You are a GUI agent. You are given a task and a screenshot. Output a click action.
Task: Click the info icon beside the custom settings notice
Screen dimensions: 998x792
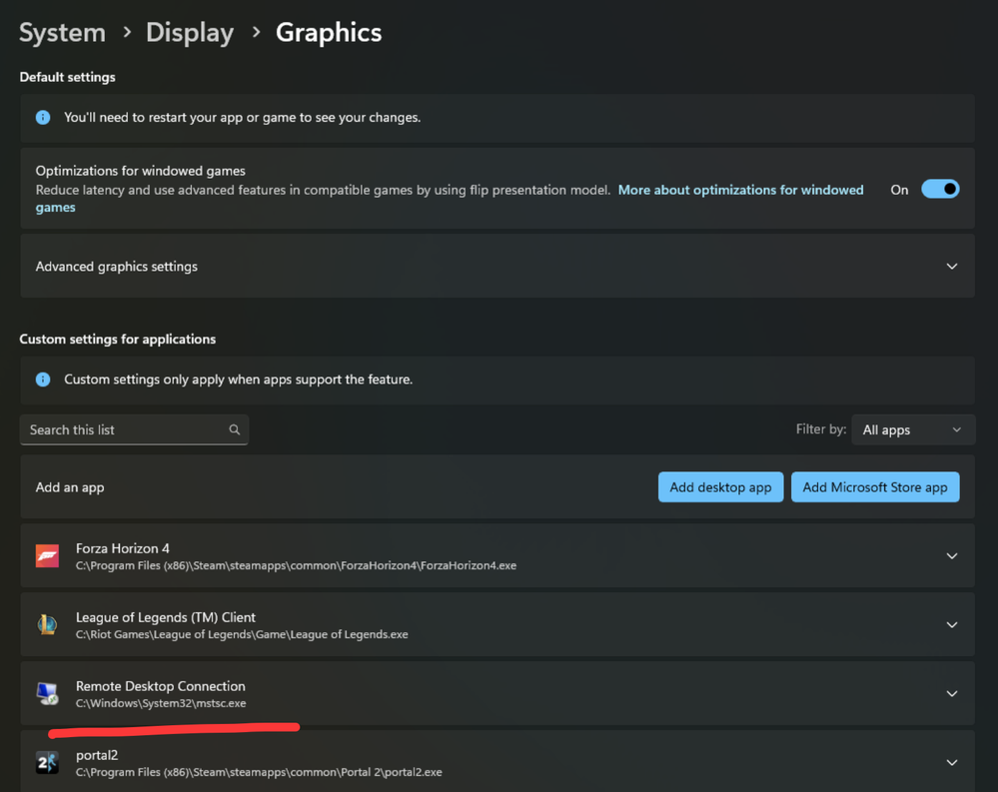43,380
